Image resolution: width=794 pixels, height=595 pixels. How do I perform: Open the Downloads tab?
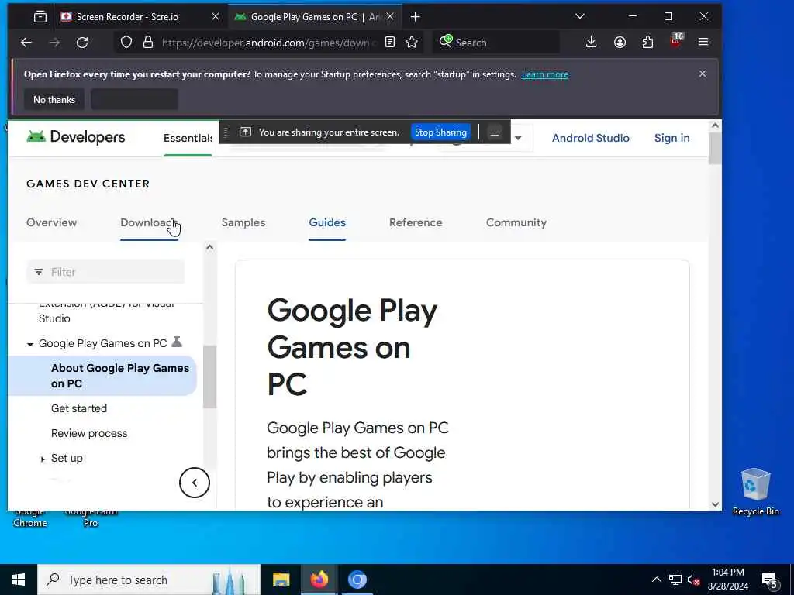(149, 222)
